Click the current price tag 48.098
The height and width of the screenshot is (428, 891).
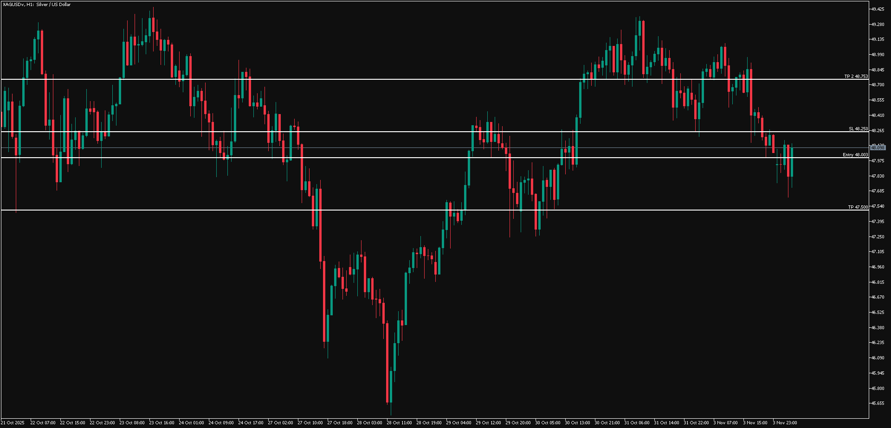pos(878,148)
